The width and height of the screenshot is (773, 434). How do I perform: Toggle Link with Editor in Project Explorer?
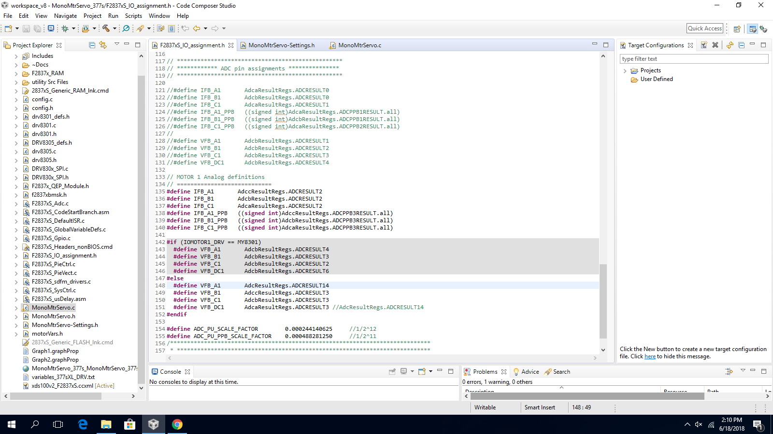click(x=103, y=45)
